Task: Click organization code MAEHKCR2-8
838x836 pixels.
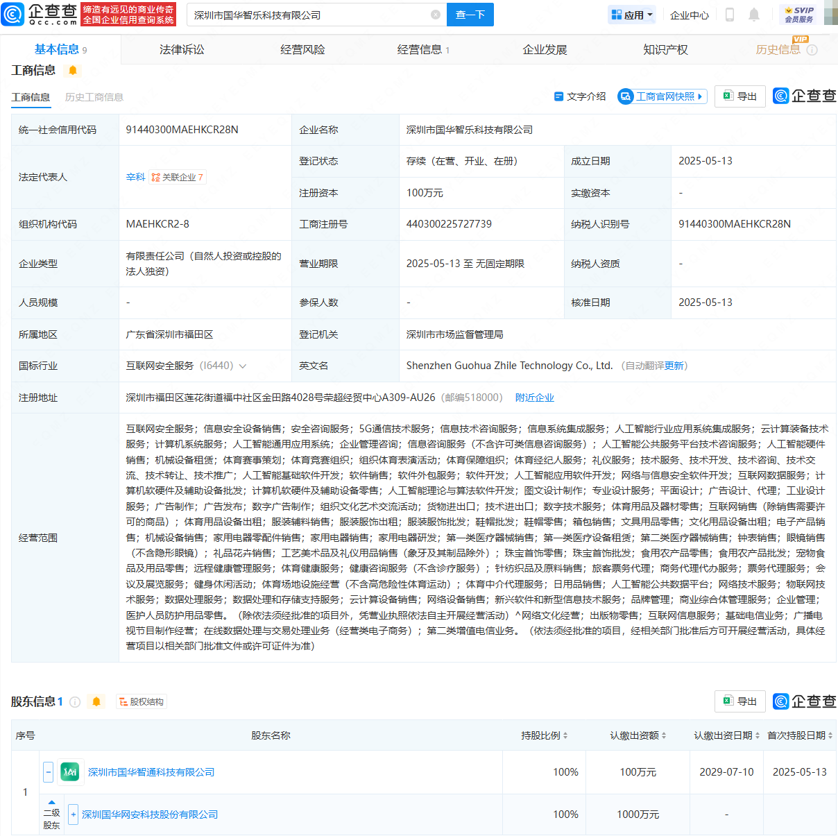Action: coord(157,224)
